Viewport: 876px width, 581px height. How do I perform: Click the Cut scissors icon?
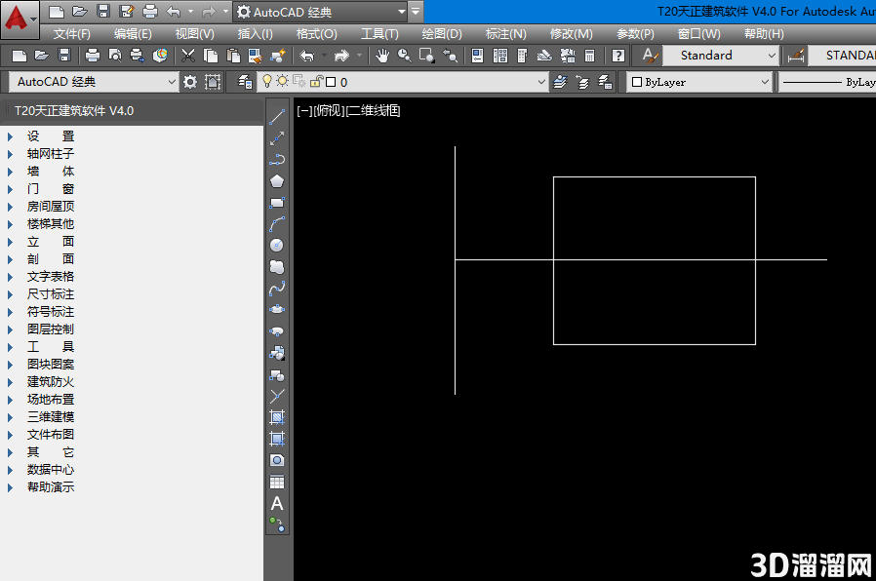[x=188, y=56]
